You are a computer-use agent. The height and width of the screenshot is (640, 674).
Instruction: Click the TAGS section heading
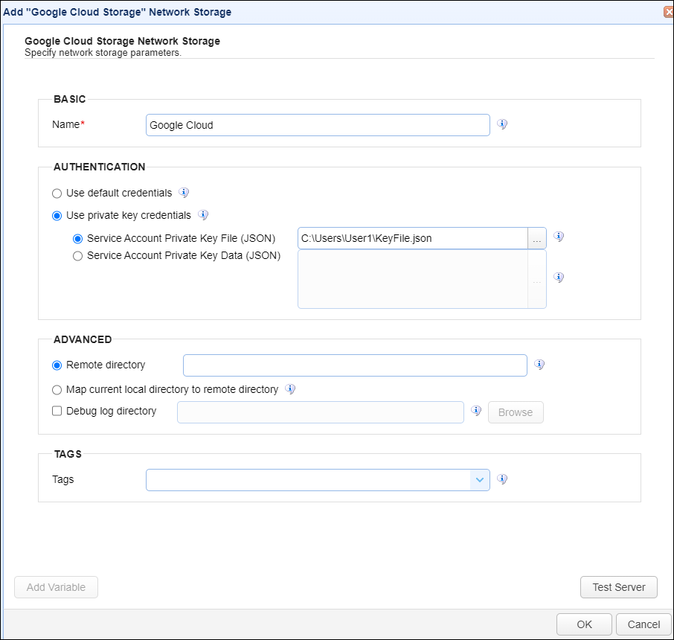[68, 454]
